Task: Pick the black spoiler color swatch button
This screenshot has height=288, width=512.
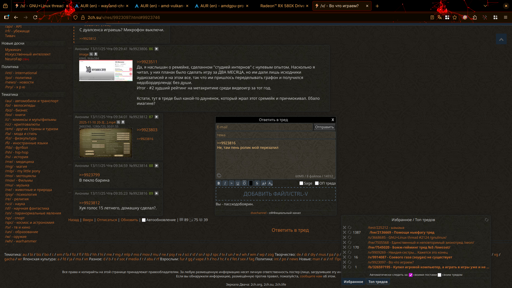Action: coord(251,183)
